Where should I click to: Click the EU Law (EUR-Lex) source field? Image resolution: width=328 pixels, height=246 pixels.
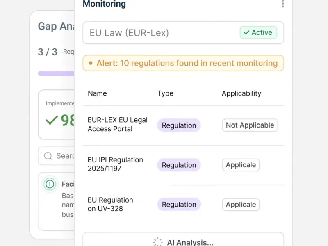[183, 33]
